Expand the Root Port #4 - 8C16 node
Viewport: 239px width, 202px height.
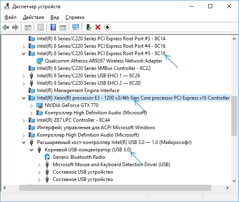click(x=23, y=46)
